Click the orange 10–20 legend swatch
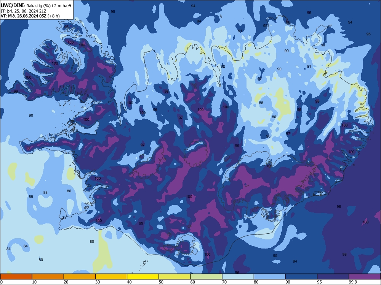 48,277
